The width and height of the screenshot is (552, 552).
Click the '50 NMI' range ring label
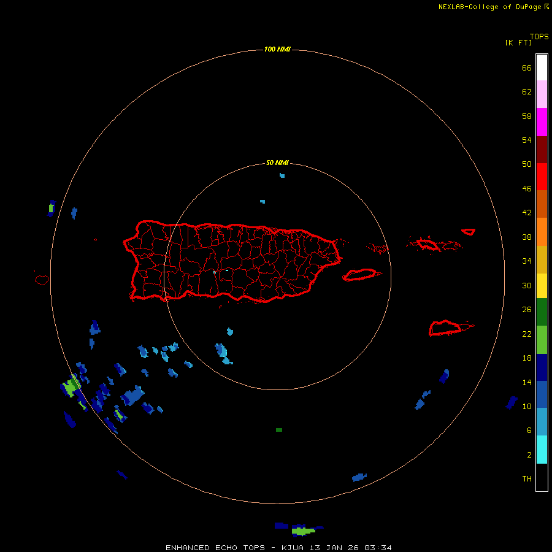point(277,163)
